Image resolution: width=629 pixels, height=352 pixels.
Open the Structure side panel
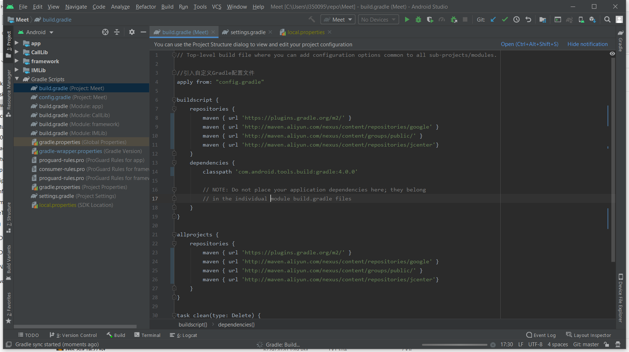click(9, 218)
